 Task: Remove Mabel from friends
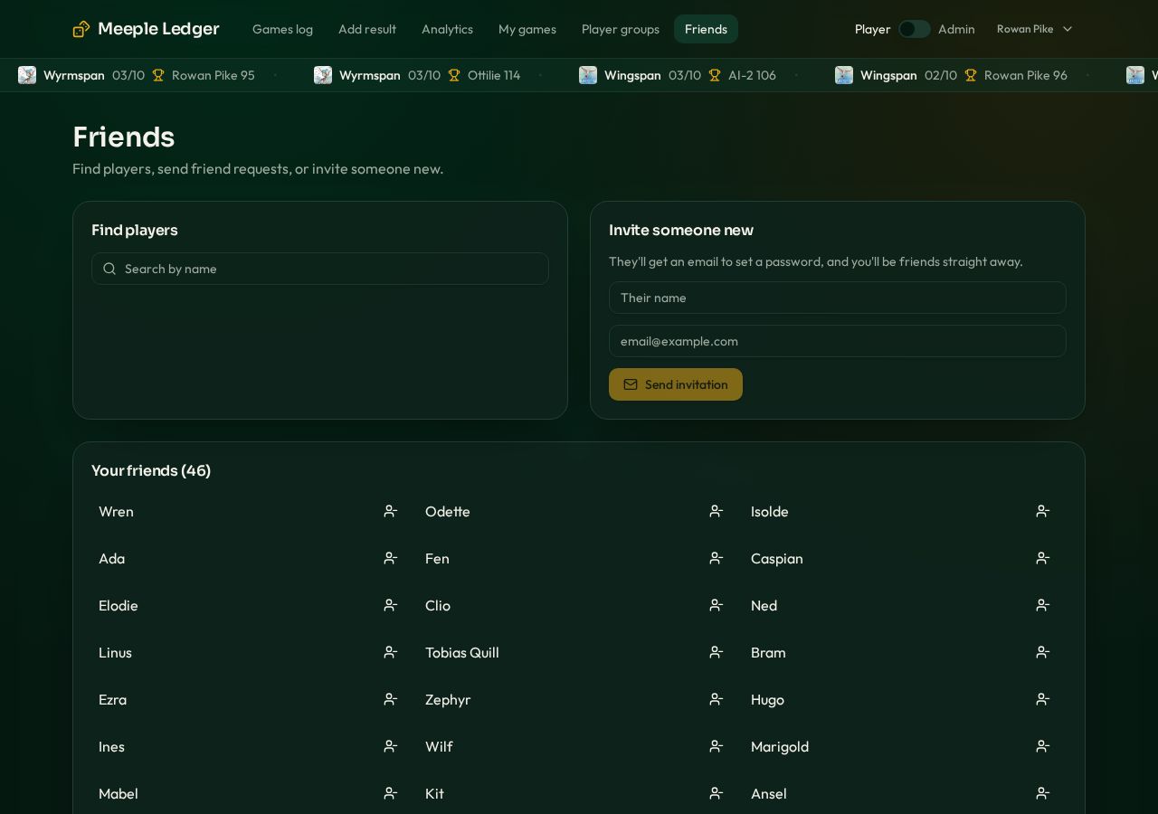pos(391,793)
